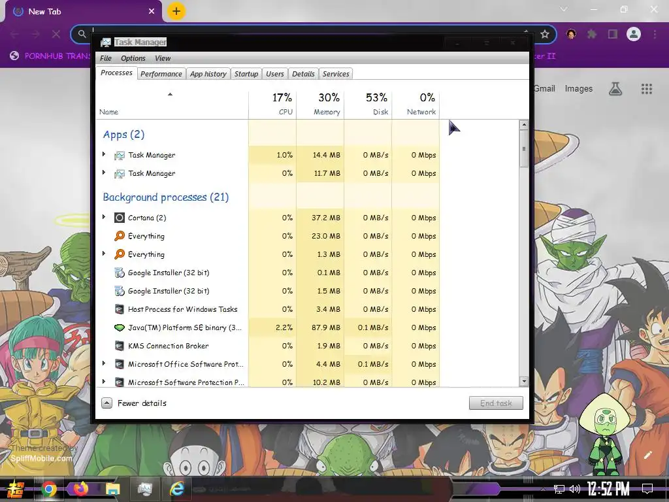
Task: Sort processes by the Network column
Action: (416, 104)
